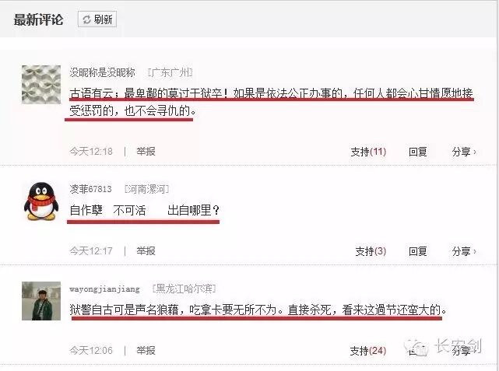The width and height of the screenshot is (499, 371).
Task: Expand 分享 menu on first comment
Action: tap(464, 152)
